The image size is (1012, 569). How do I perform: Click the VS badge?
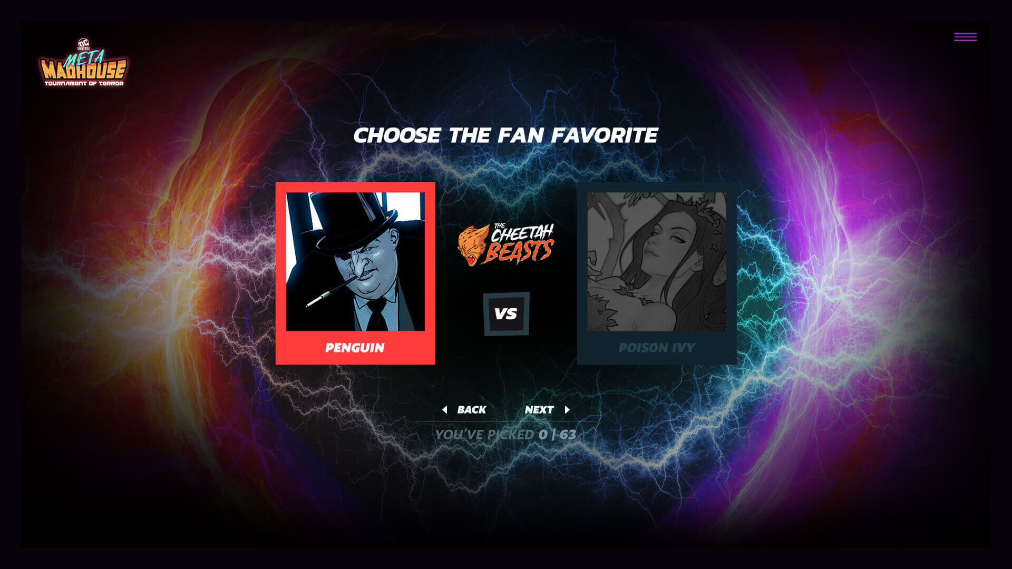(x=506, y=314)
